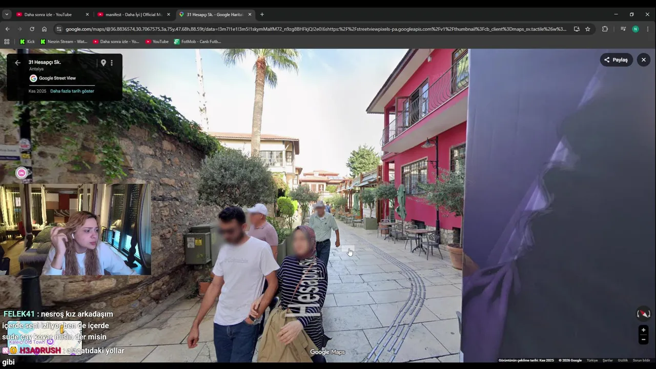Click the pink marker on the stone wall
656x369 pixels.
pyautogui.click(x=22, y=173)
